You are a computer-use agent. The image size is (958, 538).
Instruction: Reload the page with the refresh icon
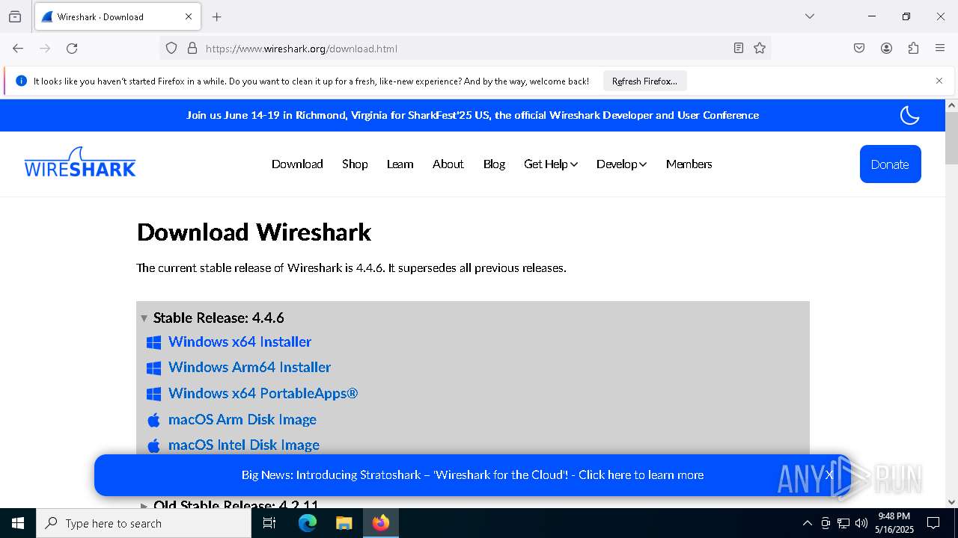coord(72,49)
